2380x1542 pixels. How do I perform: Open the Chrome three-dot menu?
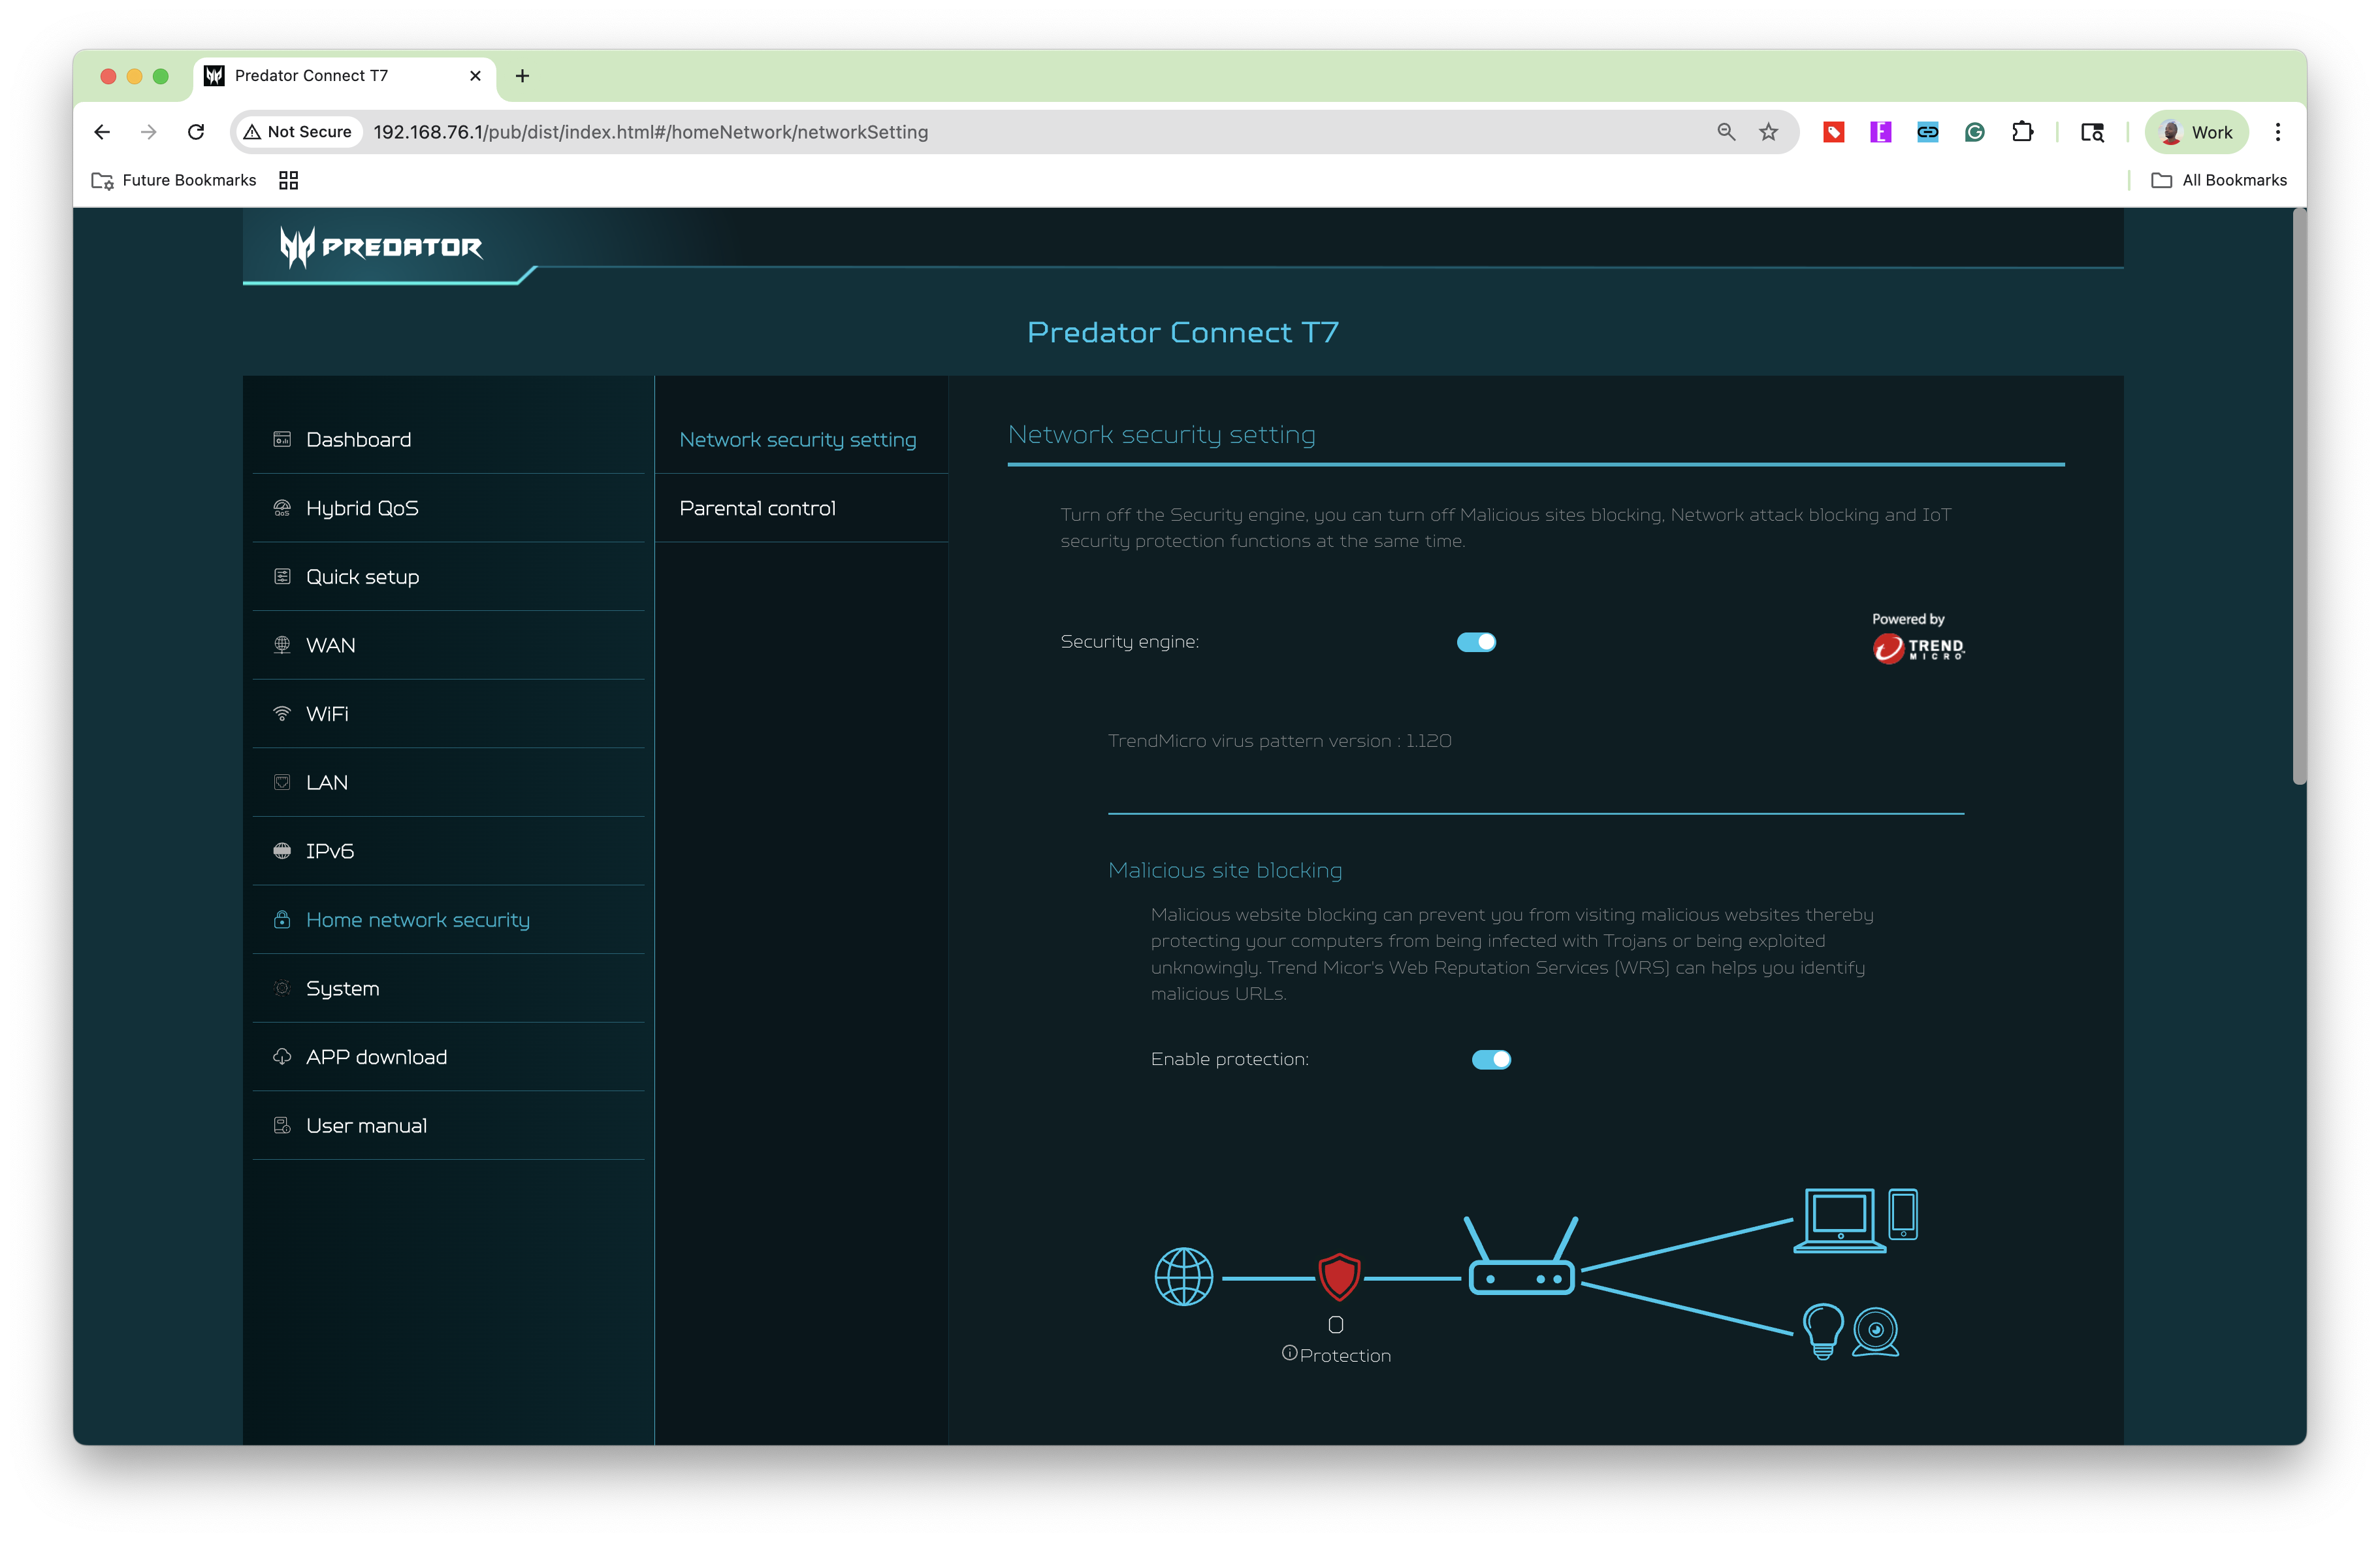coord(2278,132)
